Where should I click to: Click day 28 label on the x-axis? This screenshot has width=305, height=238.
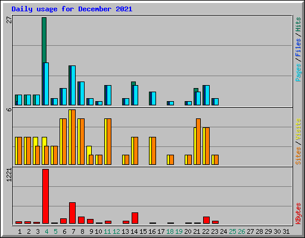(259, 231)
